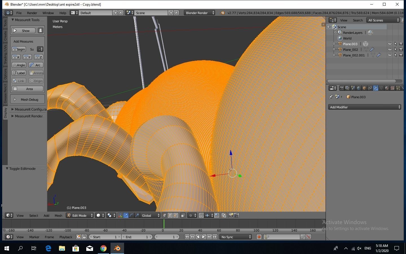Enable the 3D transform manipulator icon
Image resolution: width=406 pixels, height=254 pixels.
pos(120,216)
